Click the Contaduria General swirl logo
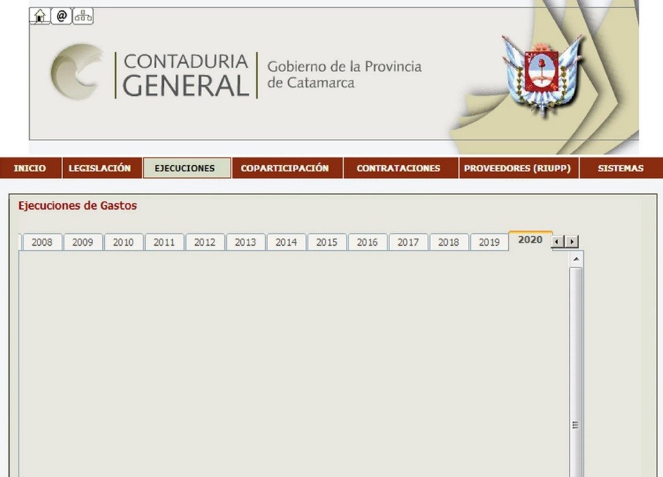Viewport: 663px width, 477px height. [x=78, y=72]
